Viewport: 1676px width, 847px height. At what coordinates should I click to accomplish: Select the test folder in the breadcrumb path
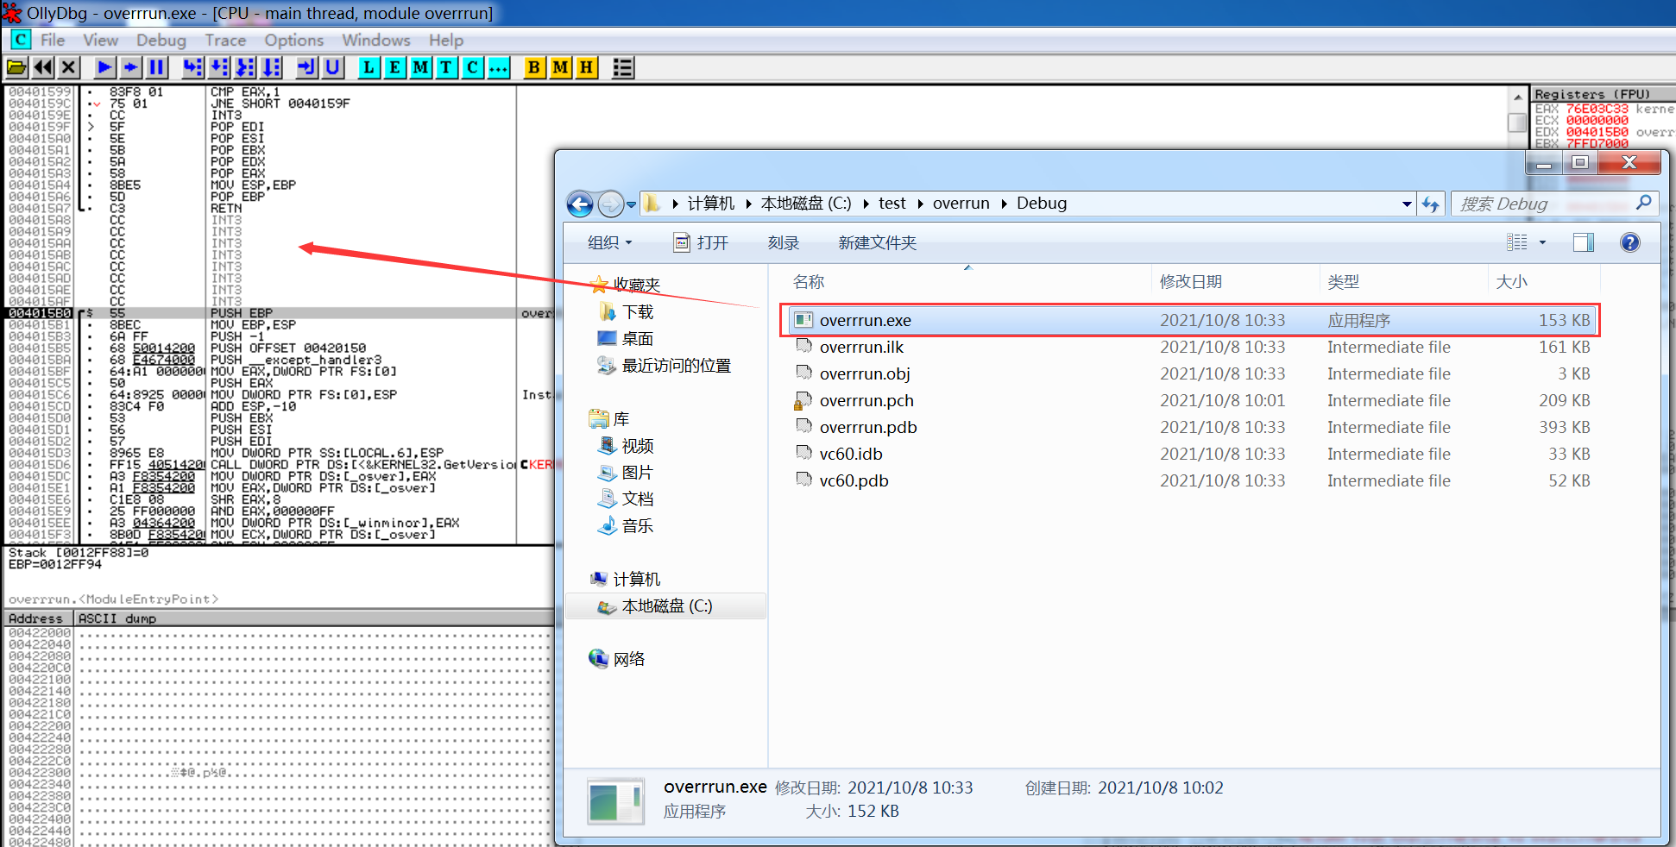892,204
